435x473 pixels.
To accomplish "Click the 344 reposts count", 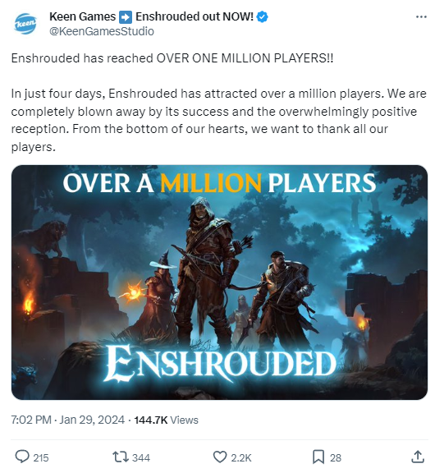I will tap(141, 457).
